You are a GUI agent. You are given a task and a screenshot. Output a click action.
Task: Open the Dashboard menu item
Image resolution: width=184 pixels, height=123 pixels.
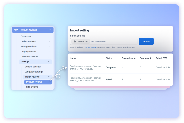[26, 36]
